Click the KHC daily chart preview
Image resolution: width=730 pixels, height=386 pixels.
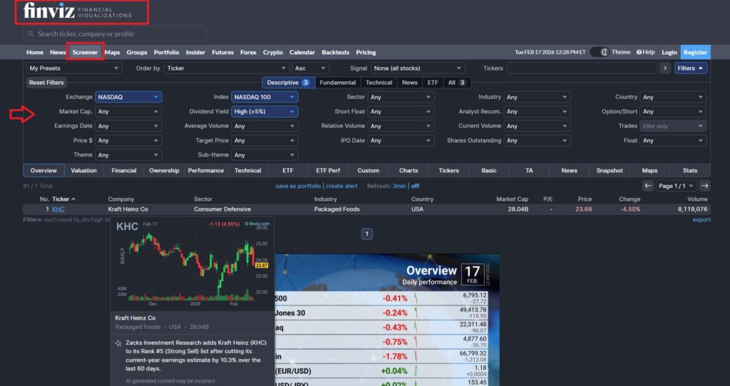click(x=191, y=264)
